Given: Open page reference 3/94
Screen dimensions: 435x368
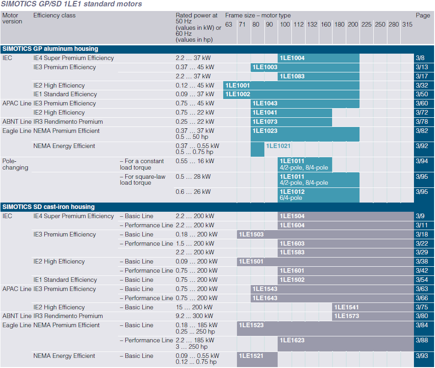Looking at the screenshot, I should click(x=422, y=161).
